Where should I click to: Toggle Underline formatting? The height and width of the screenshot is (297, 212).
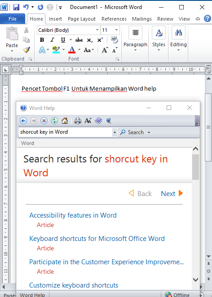[x=63, y=40]
